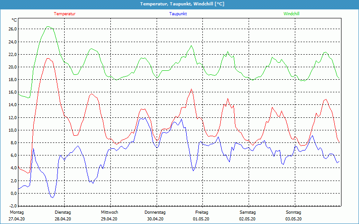
Task: Click the Montag day label
Action: pyautogui.click(x=17, y=212)
